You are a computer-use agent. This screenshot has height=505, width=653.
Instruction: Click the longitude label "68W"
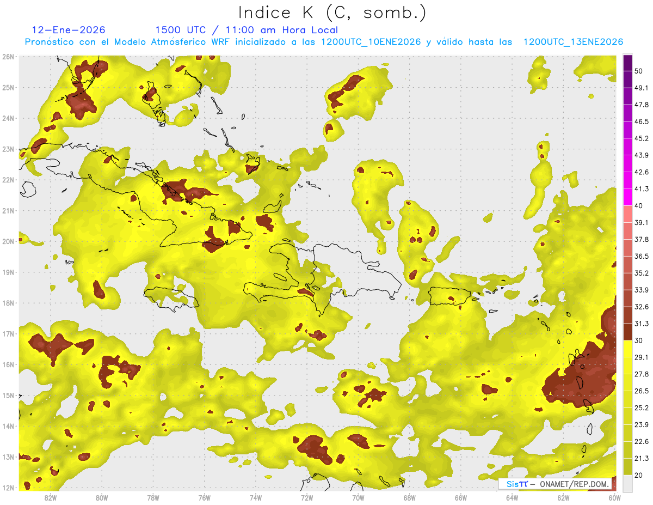[x=410, y=497]
